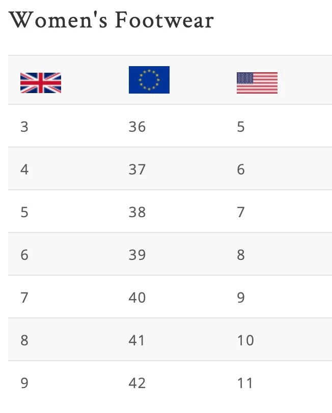The image size is (332, 413).
Task: Click US size 6 value
Action: click(241, 169)
